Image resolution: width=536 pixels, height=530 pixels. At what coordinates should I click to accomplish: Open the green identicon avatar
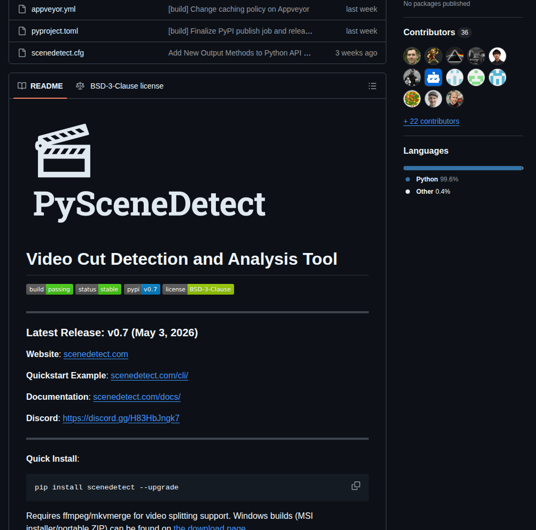click(476, 77)
